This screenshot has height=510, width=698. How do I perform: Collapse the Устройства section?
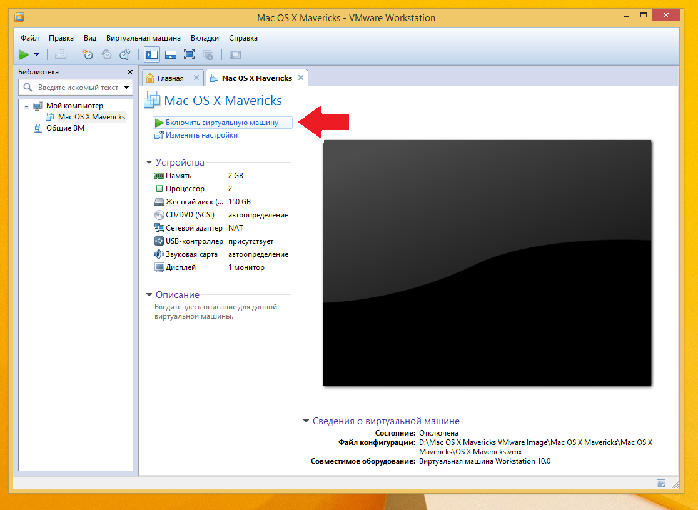(149, 162)
